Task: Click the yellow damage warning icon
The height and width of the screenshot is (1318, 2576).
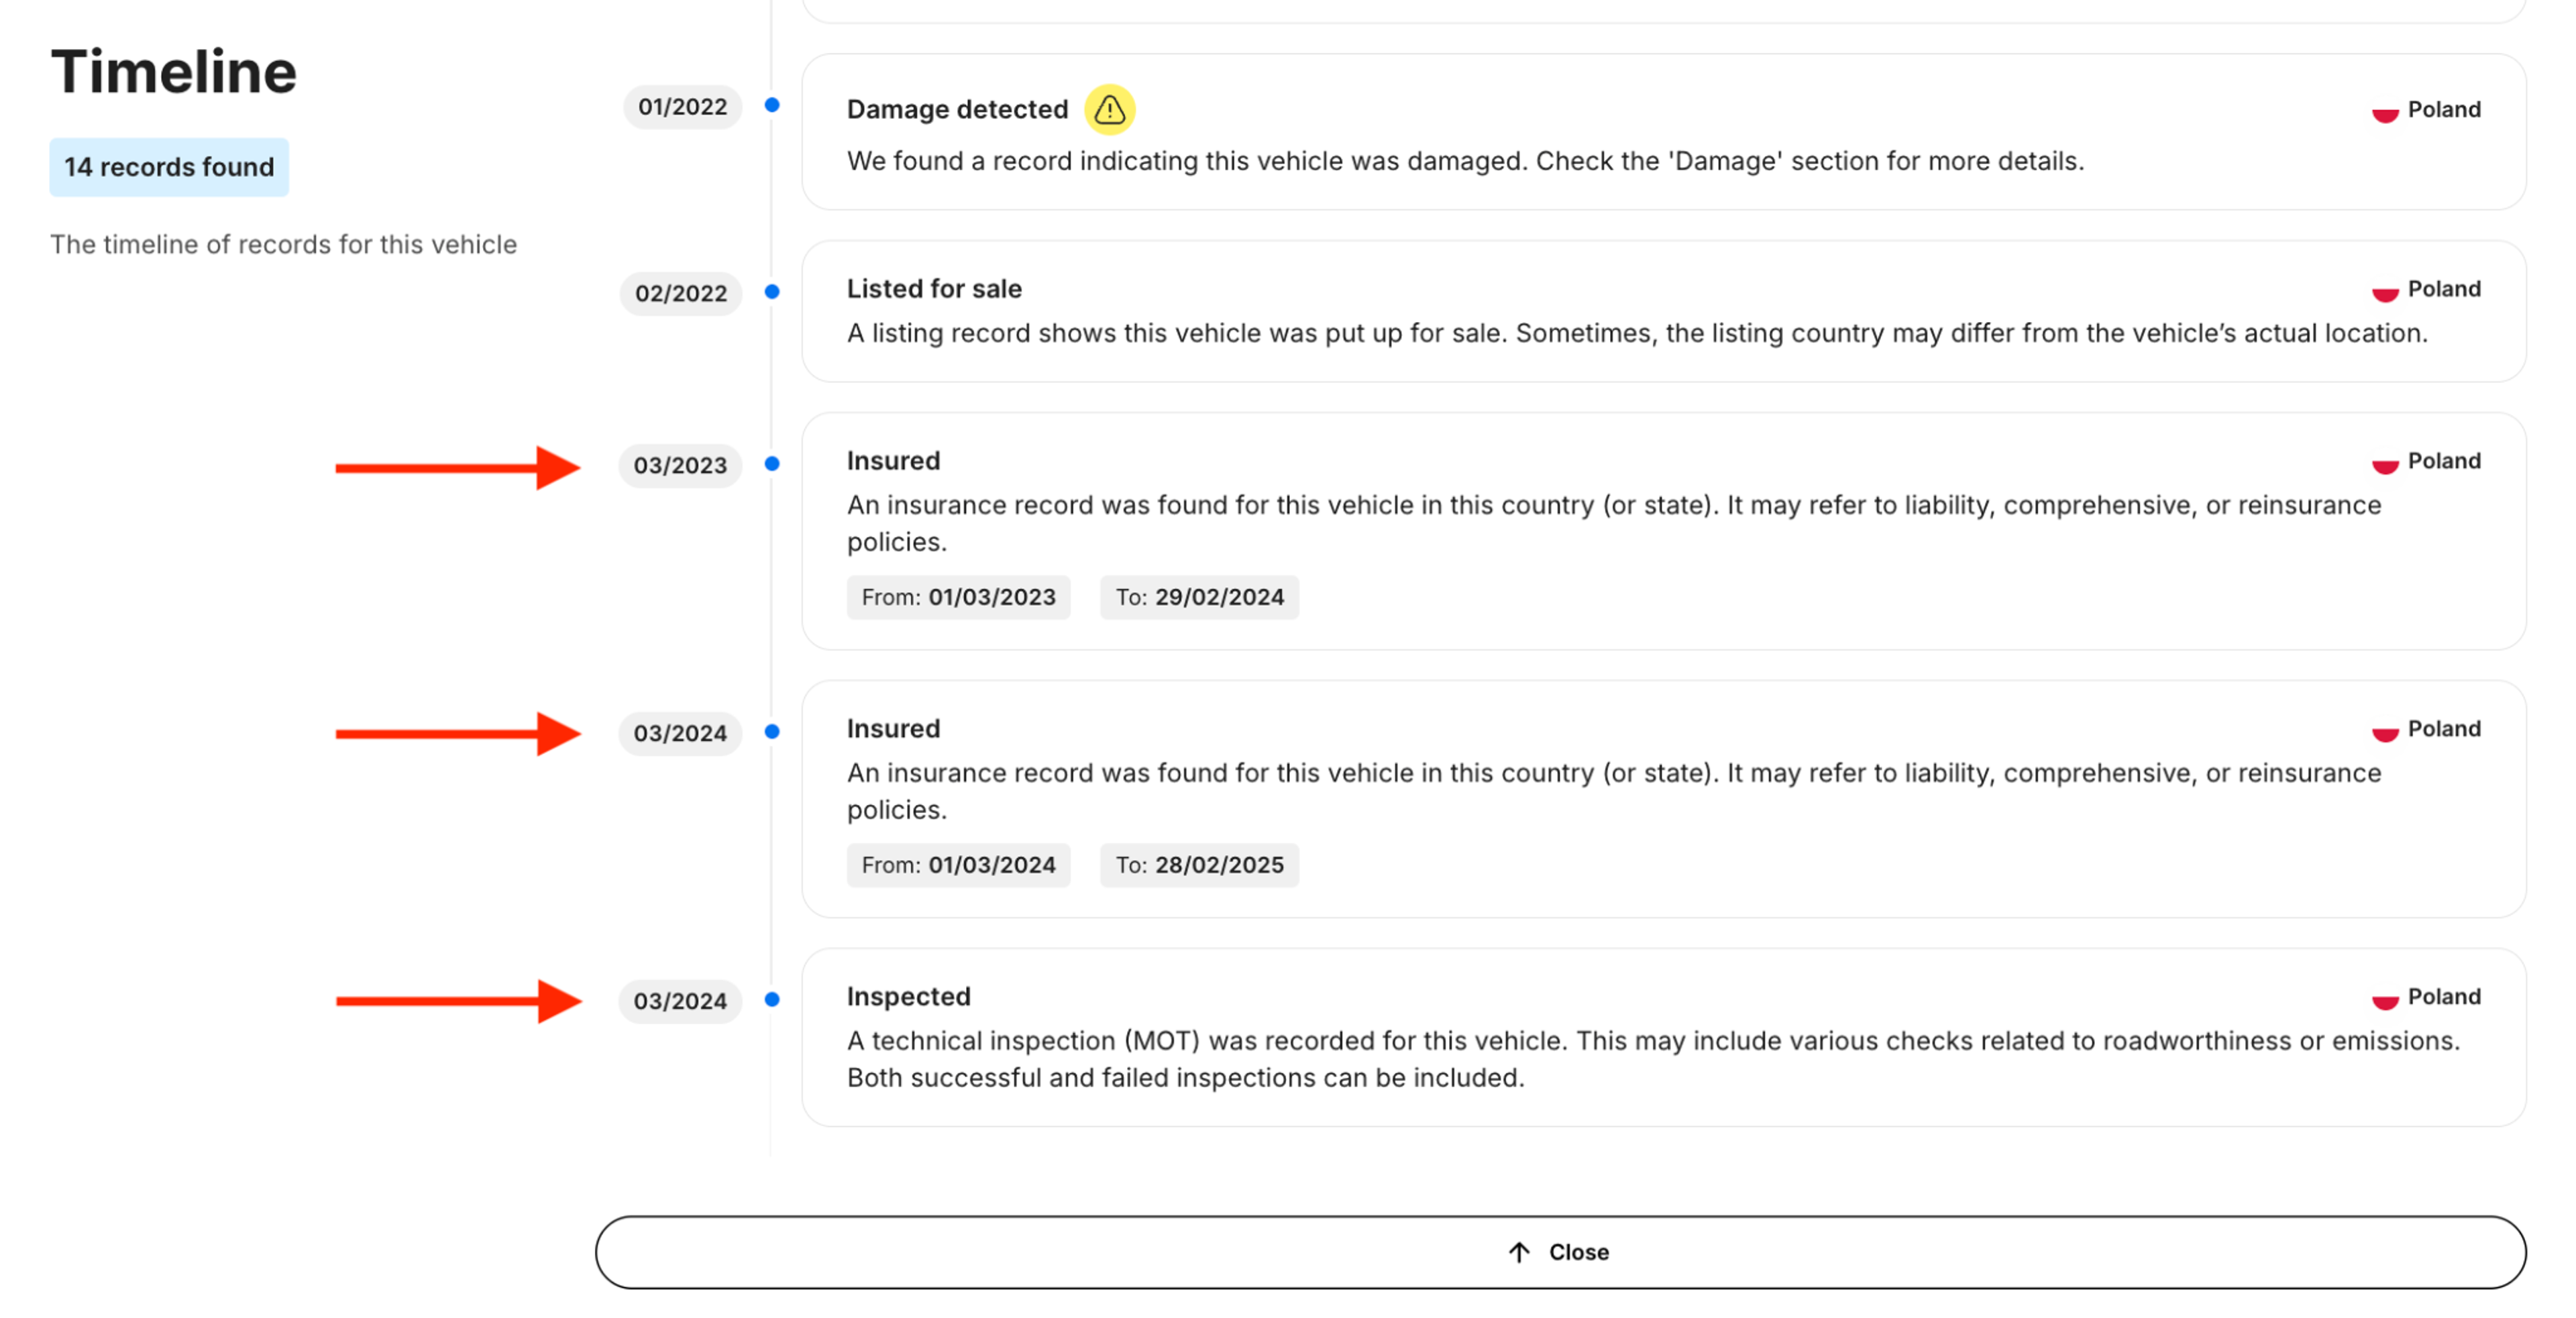Action: [1109, 109]
